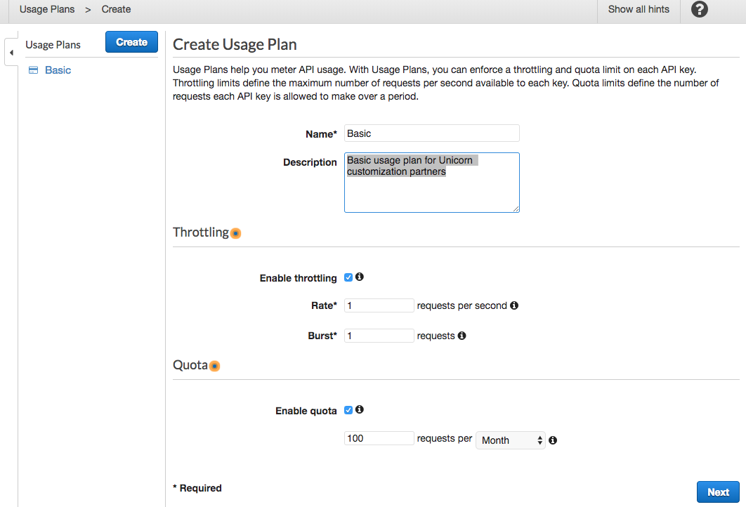This screenshot has width=746, height=507.
Task: Click into the Description text area
Action: pyautogui.click(x=431, y=183)
